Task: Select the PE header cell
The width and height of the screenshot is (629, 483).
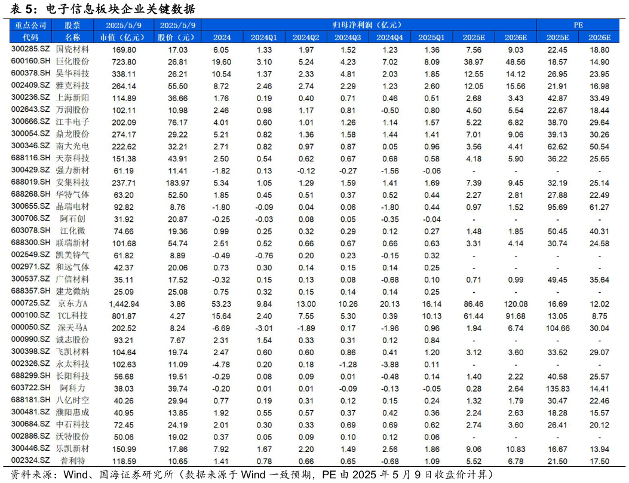Action: (578, 25)
